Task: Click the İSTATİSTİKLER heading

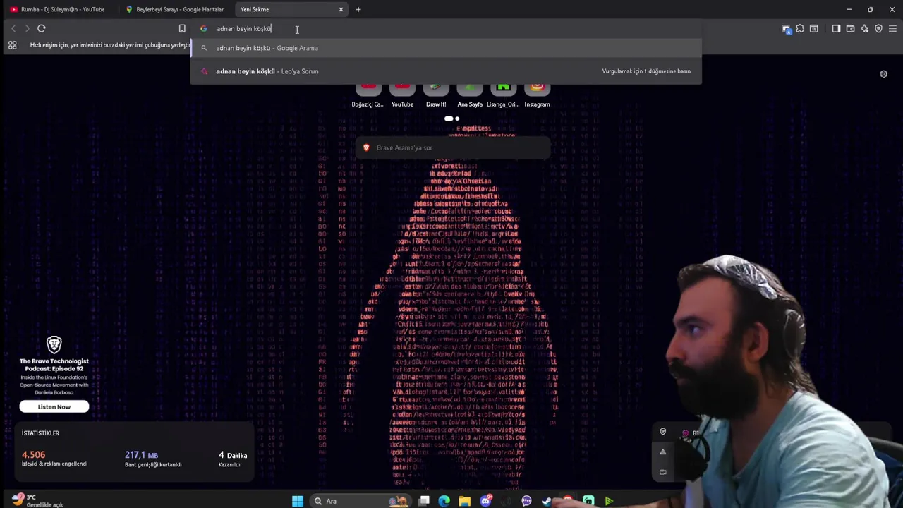Action: click(x=40, y=433)
